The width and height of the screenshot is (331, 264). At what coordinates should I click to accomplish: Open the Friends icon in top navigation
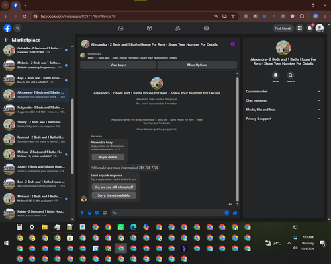click(x=177, y=28)
